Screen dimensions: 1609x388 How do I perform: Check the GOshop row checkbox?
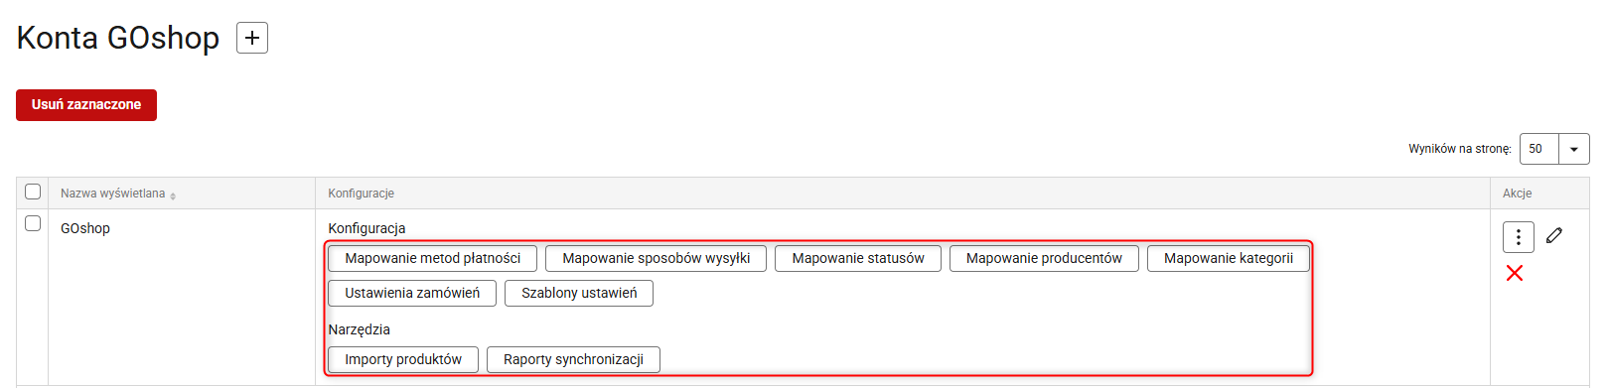(x=33, y=223)
